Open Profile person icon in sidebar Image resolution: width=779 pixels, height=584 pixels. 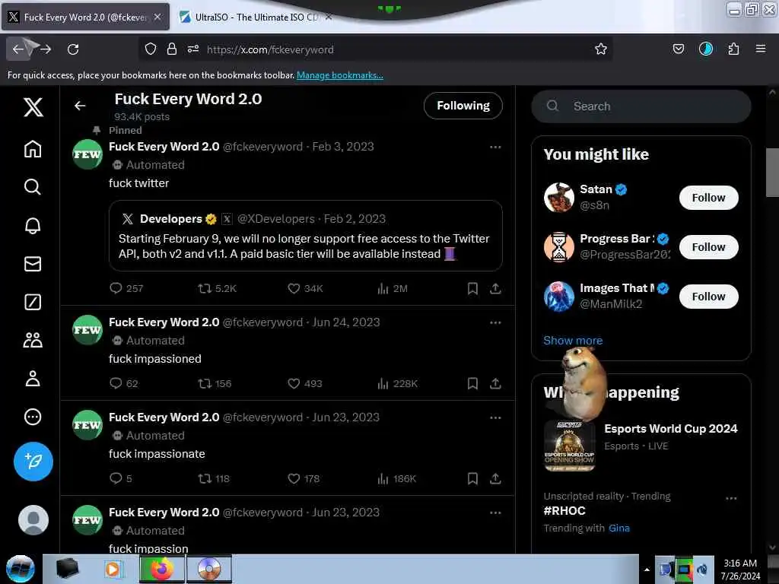click(x=33, y=379)
